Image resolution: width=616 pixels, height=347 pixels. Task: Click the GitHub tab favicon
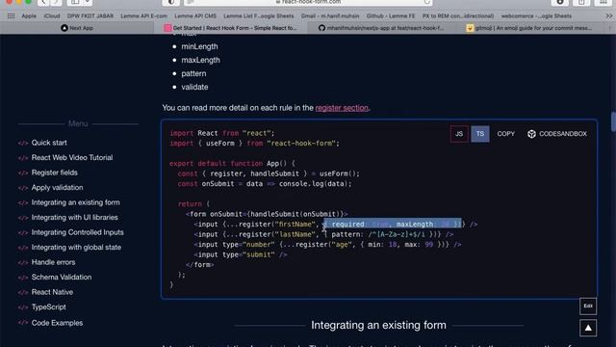tap(321, 28)
